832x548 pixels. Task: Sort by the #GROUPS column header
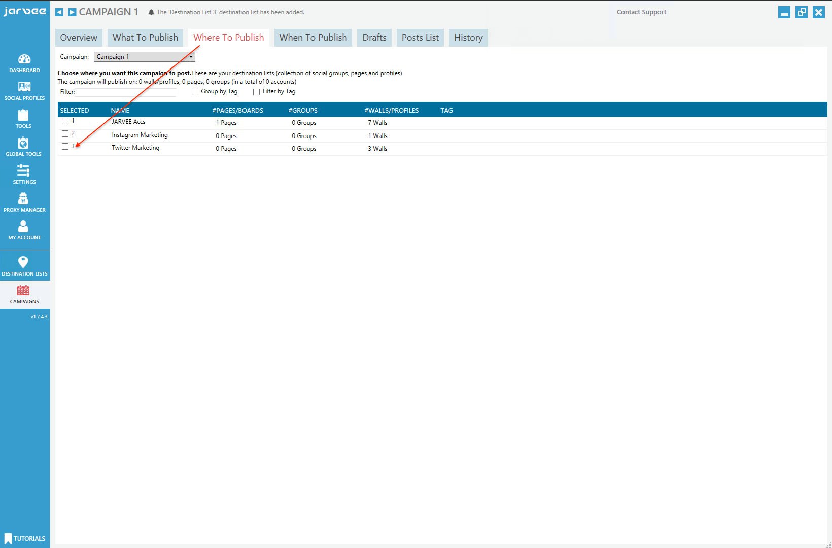[303, 110]
